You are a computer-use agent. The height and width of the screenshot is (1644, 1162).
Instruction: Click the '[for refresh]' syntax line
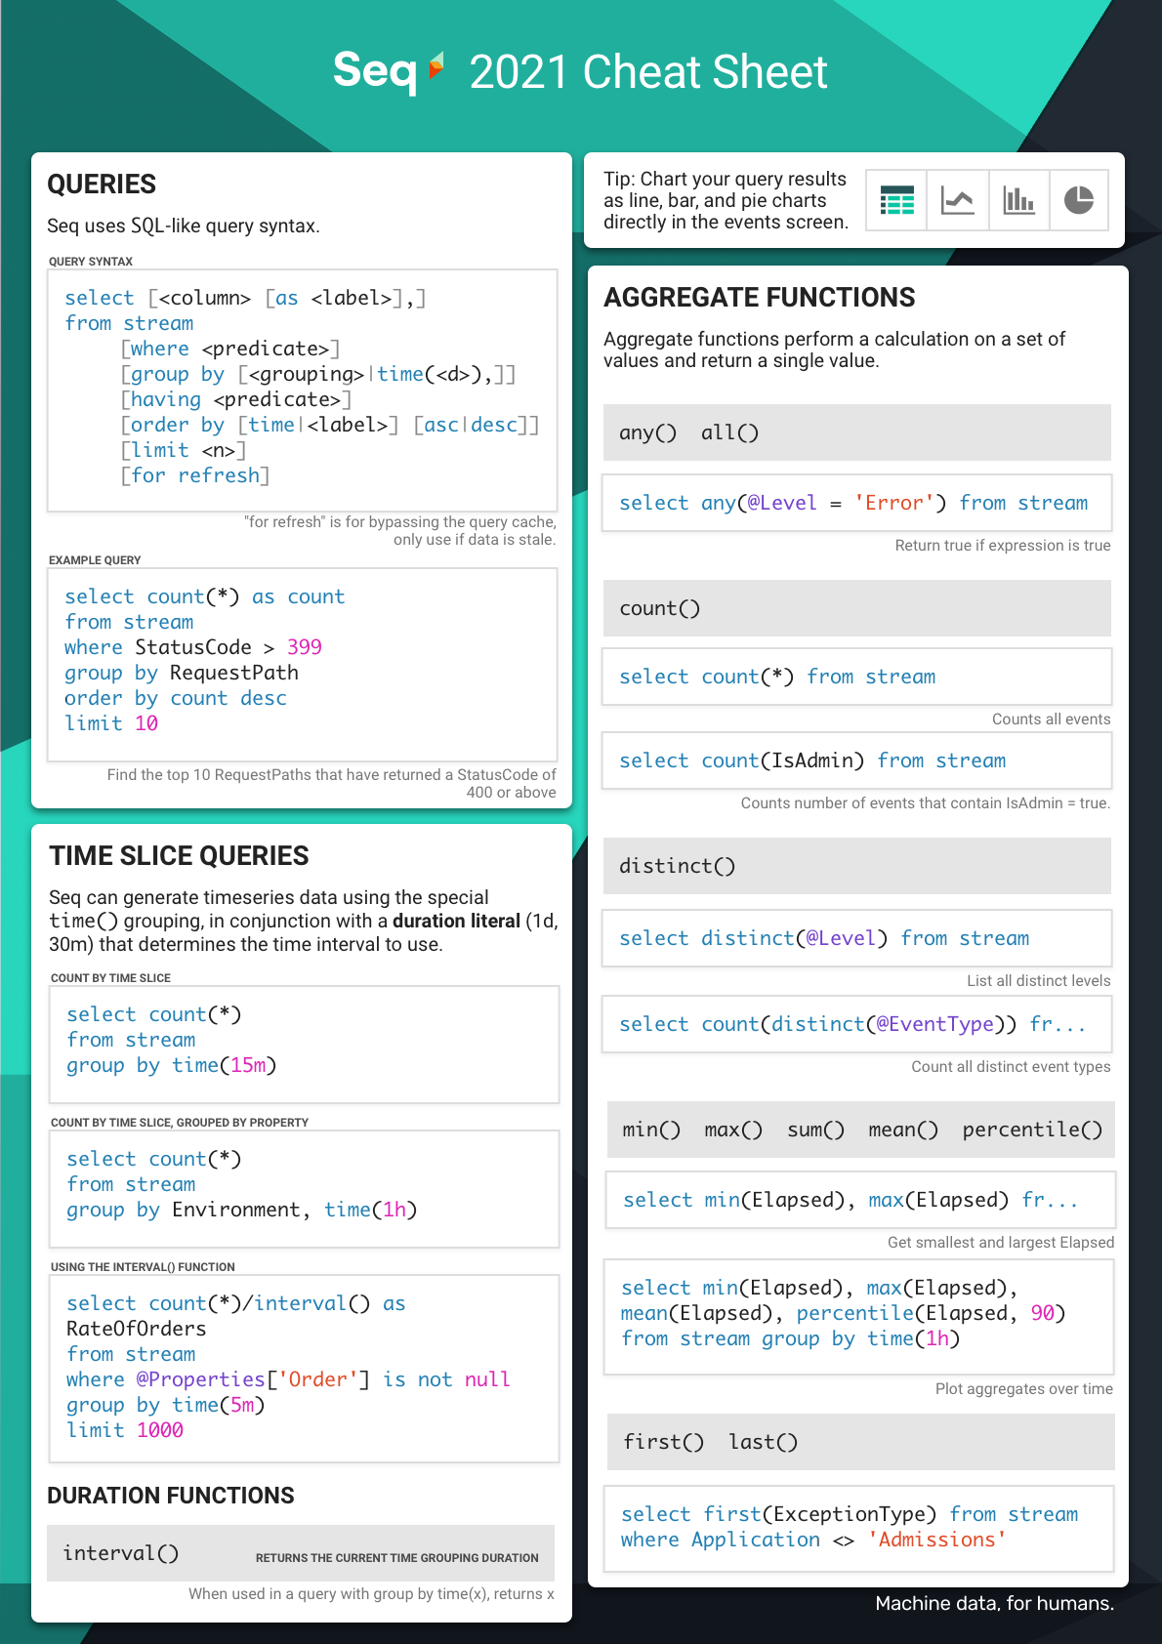[195, 475]
